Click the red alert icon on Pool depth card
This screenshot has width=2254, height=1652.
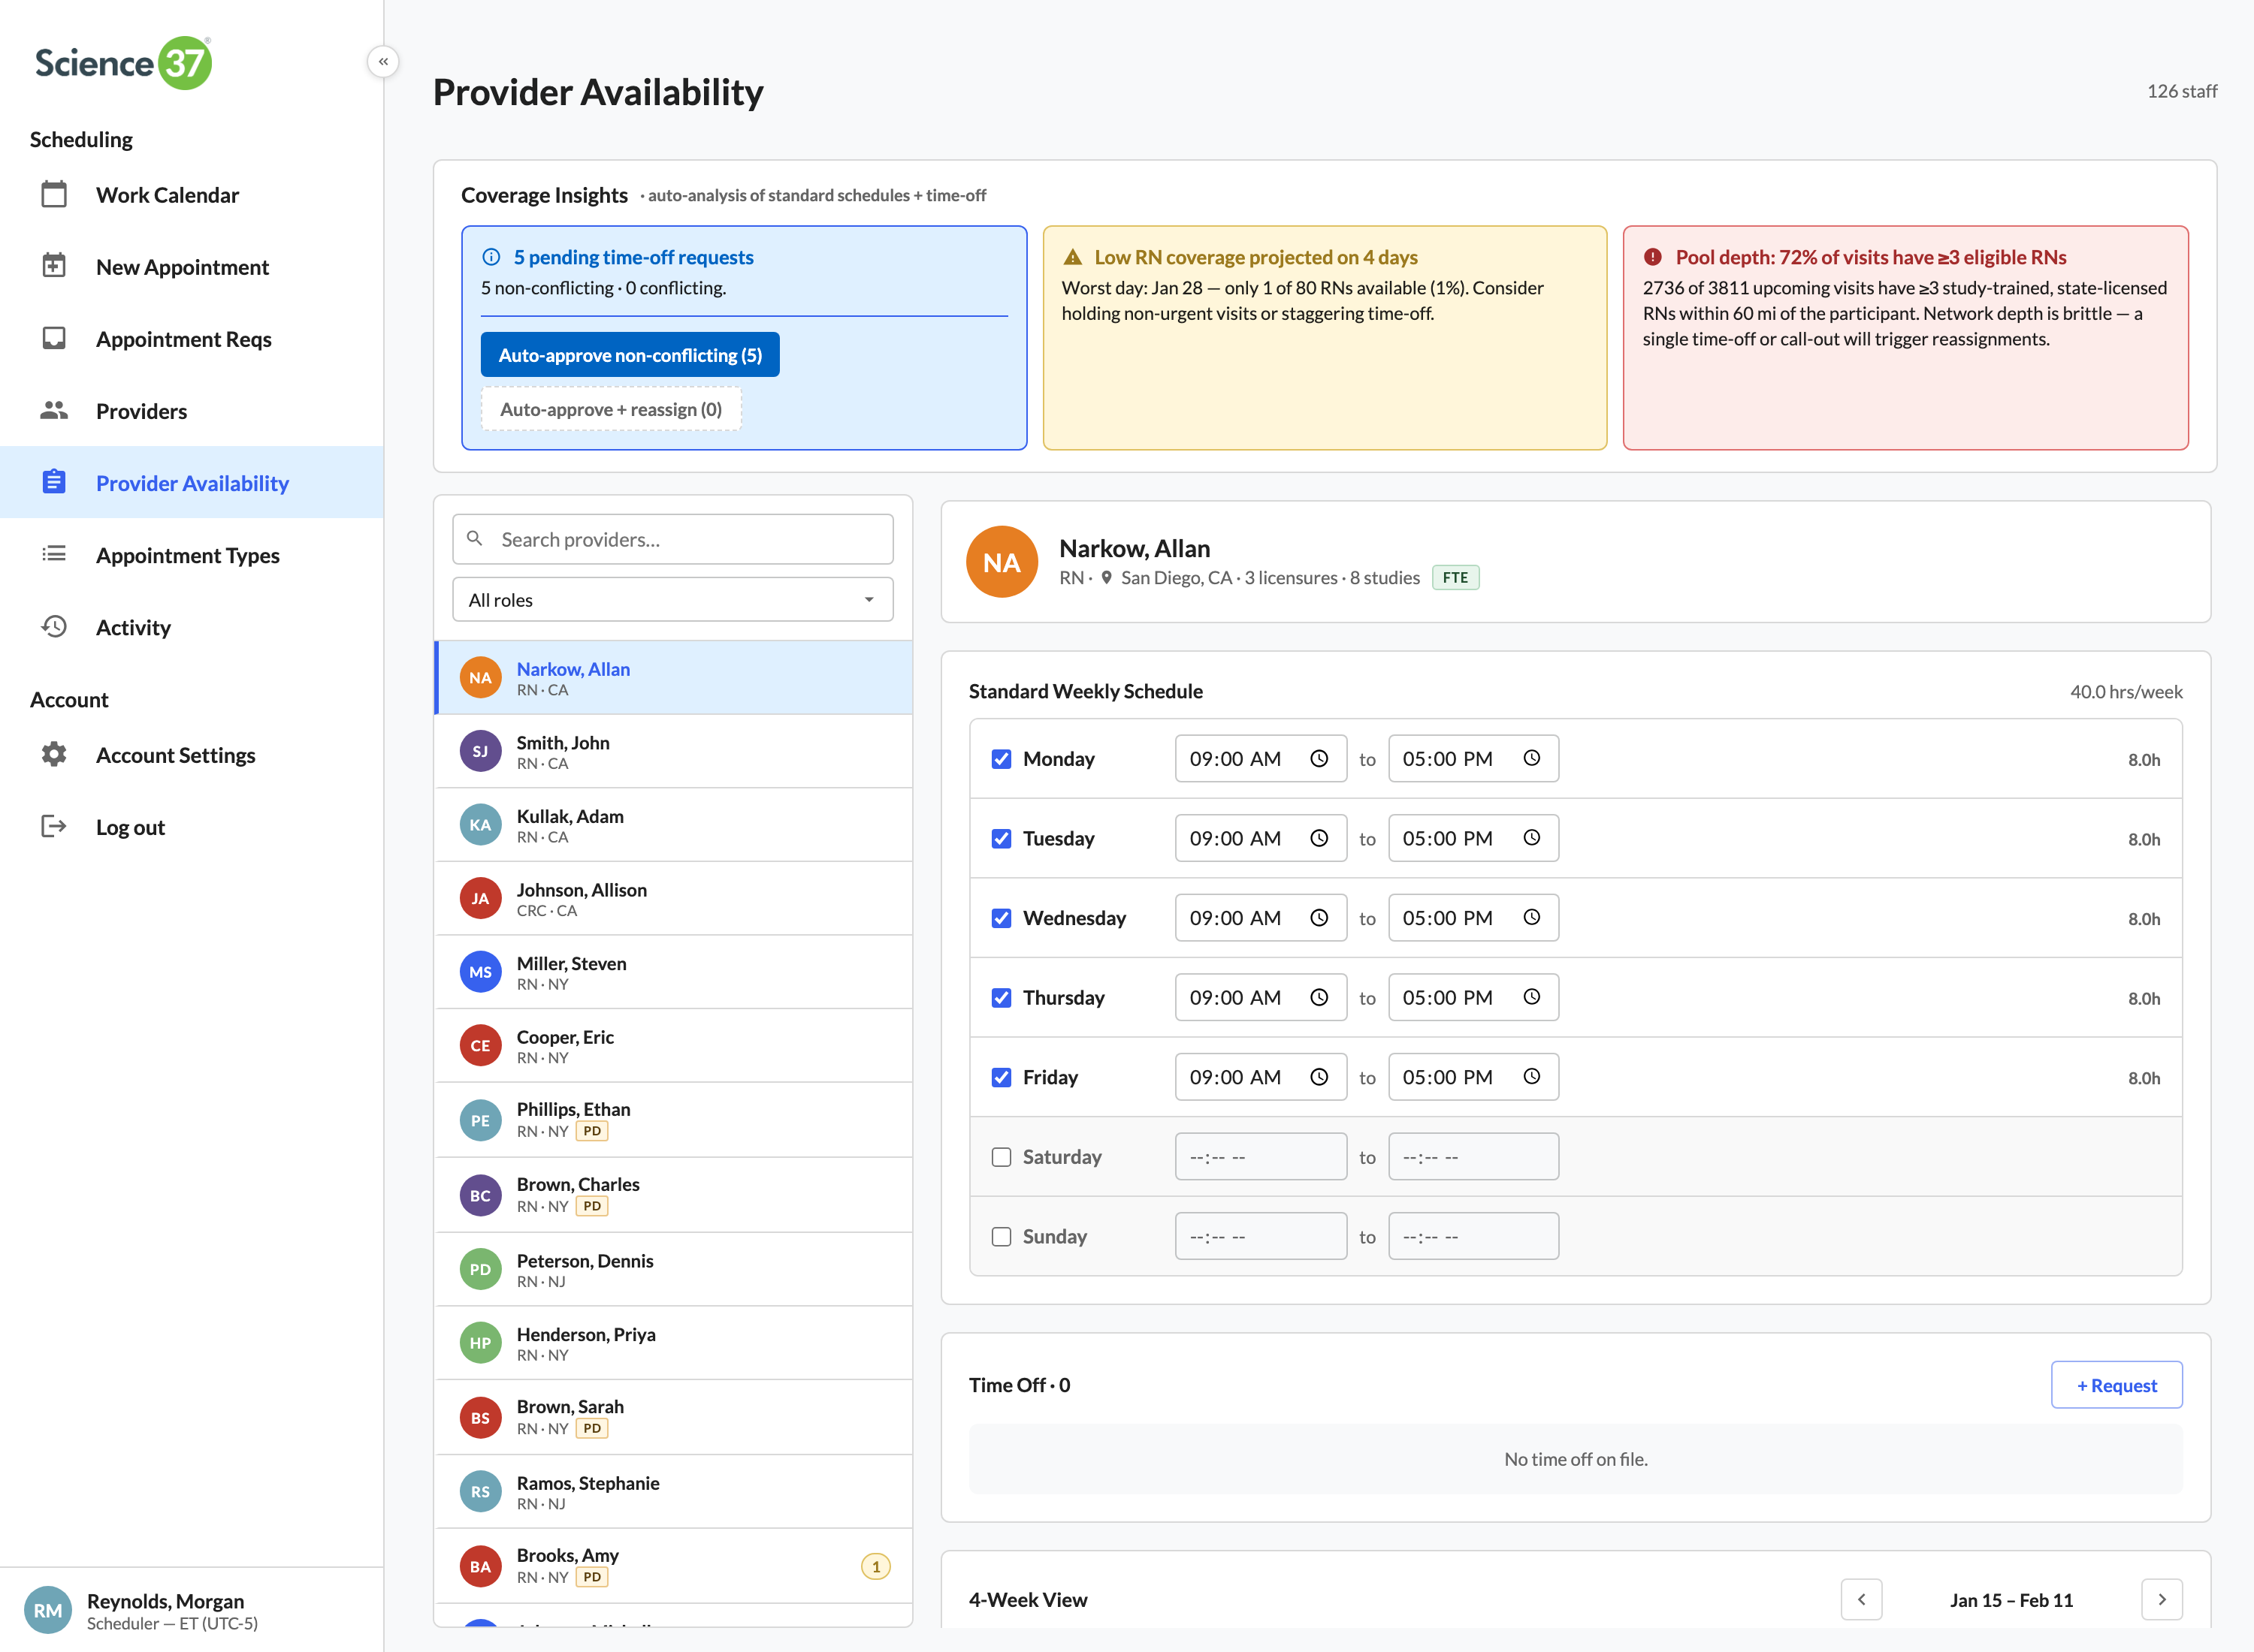tap(1653, 257)
